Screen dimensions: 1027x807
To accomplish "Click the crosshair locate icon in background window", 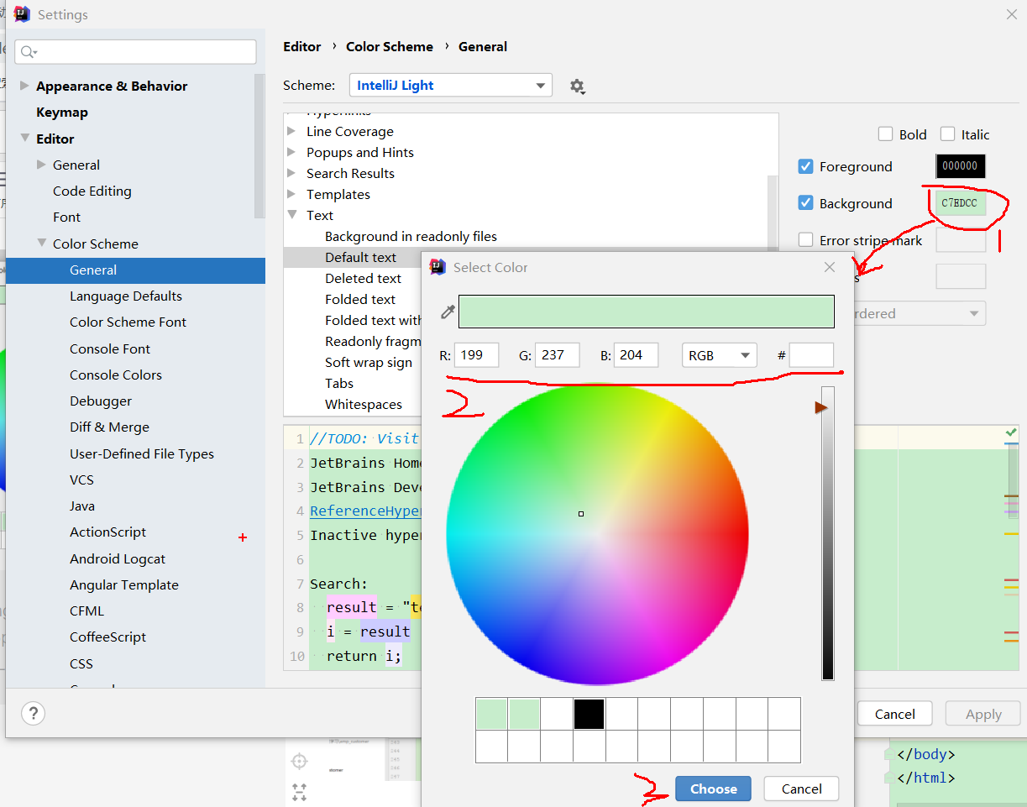I will click(x=299, y=761).
